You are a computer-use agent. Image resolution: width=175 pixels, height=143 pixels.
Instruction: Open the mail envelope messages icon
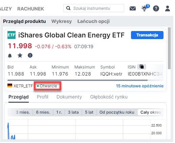tap(133, 8)
